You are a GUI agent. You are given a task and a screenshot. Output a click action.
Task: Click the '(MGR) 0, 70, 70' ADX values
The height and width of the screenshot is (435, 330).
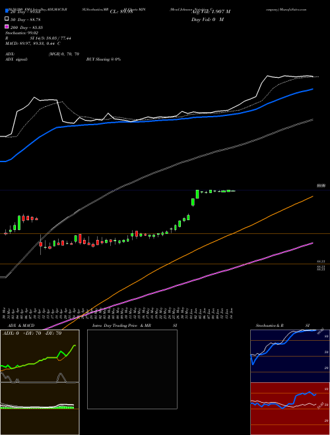click(63, 54)
